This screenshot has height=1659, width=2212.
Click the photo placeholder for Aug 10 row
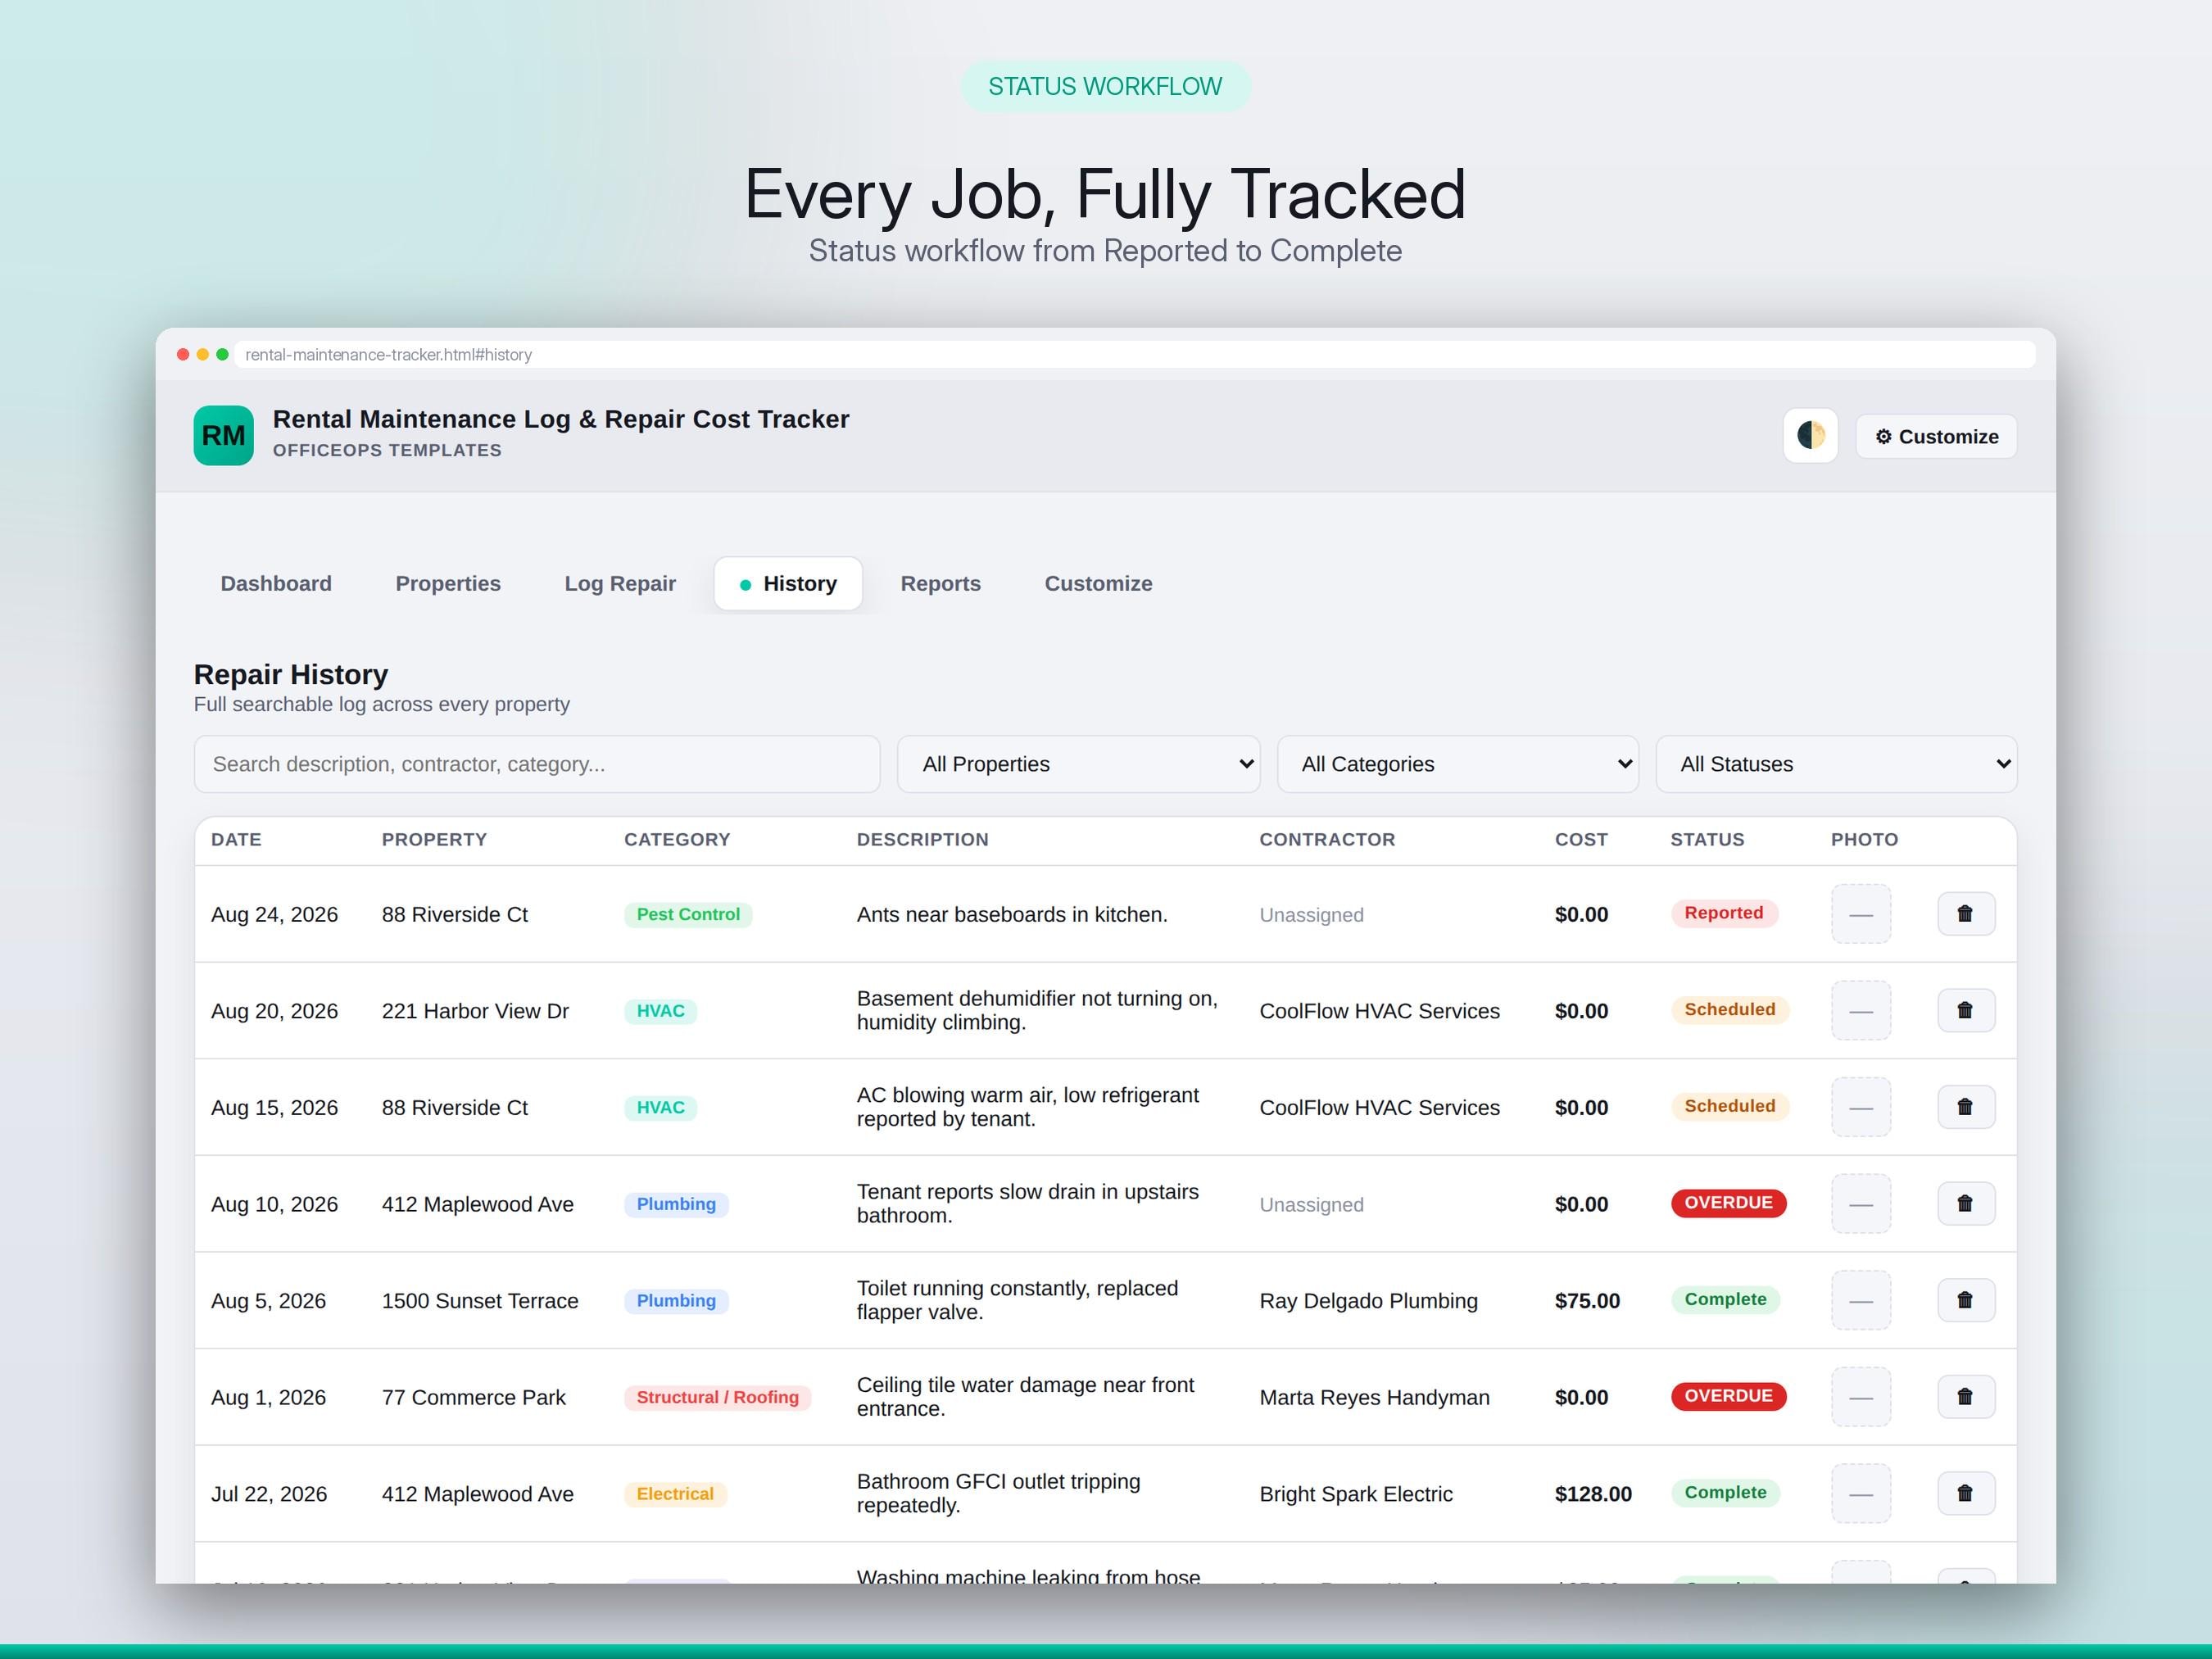pyautogui.click(x=1861, y=1204)
